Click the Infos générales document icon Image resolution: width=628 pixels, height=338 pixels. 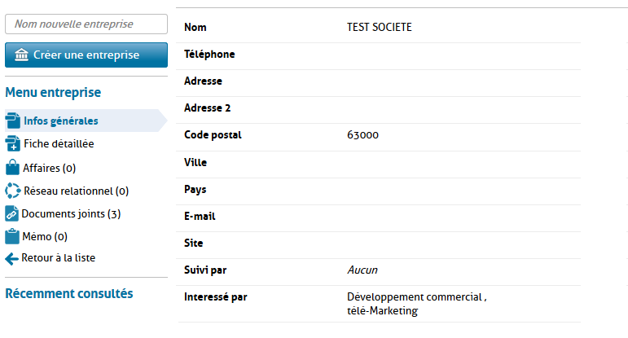click(x=12, y=121)
